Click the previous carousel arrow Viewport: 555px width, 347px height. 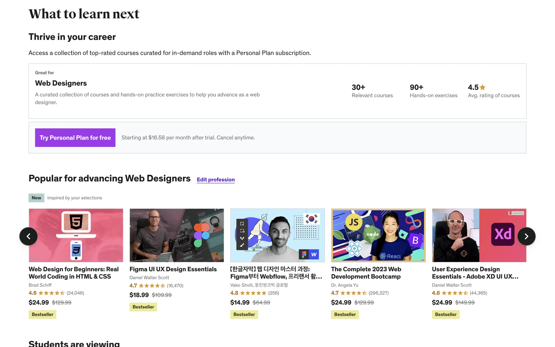(28, 236)
